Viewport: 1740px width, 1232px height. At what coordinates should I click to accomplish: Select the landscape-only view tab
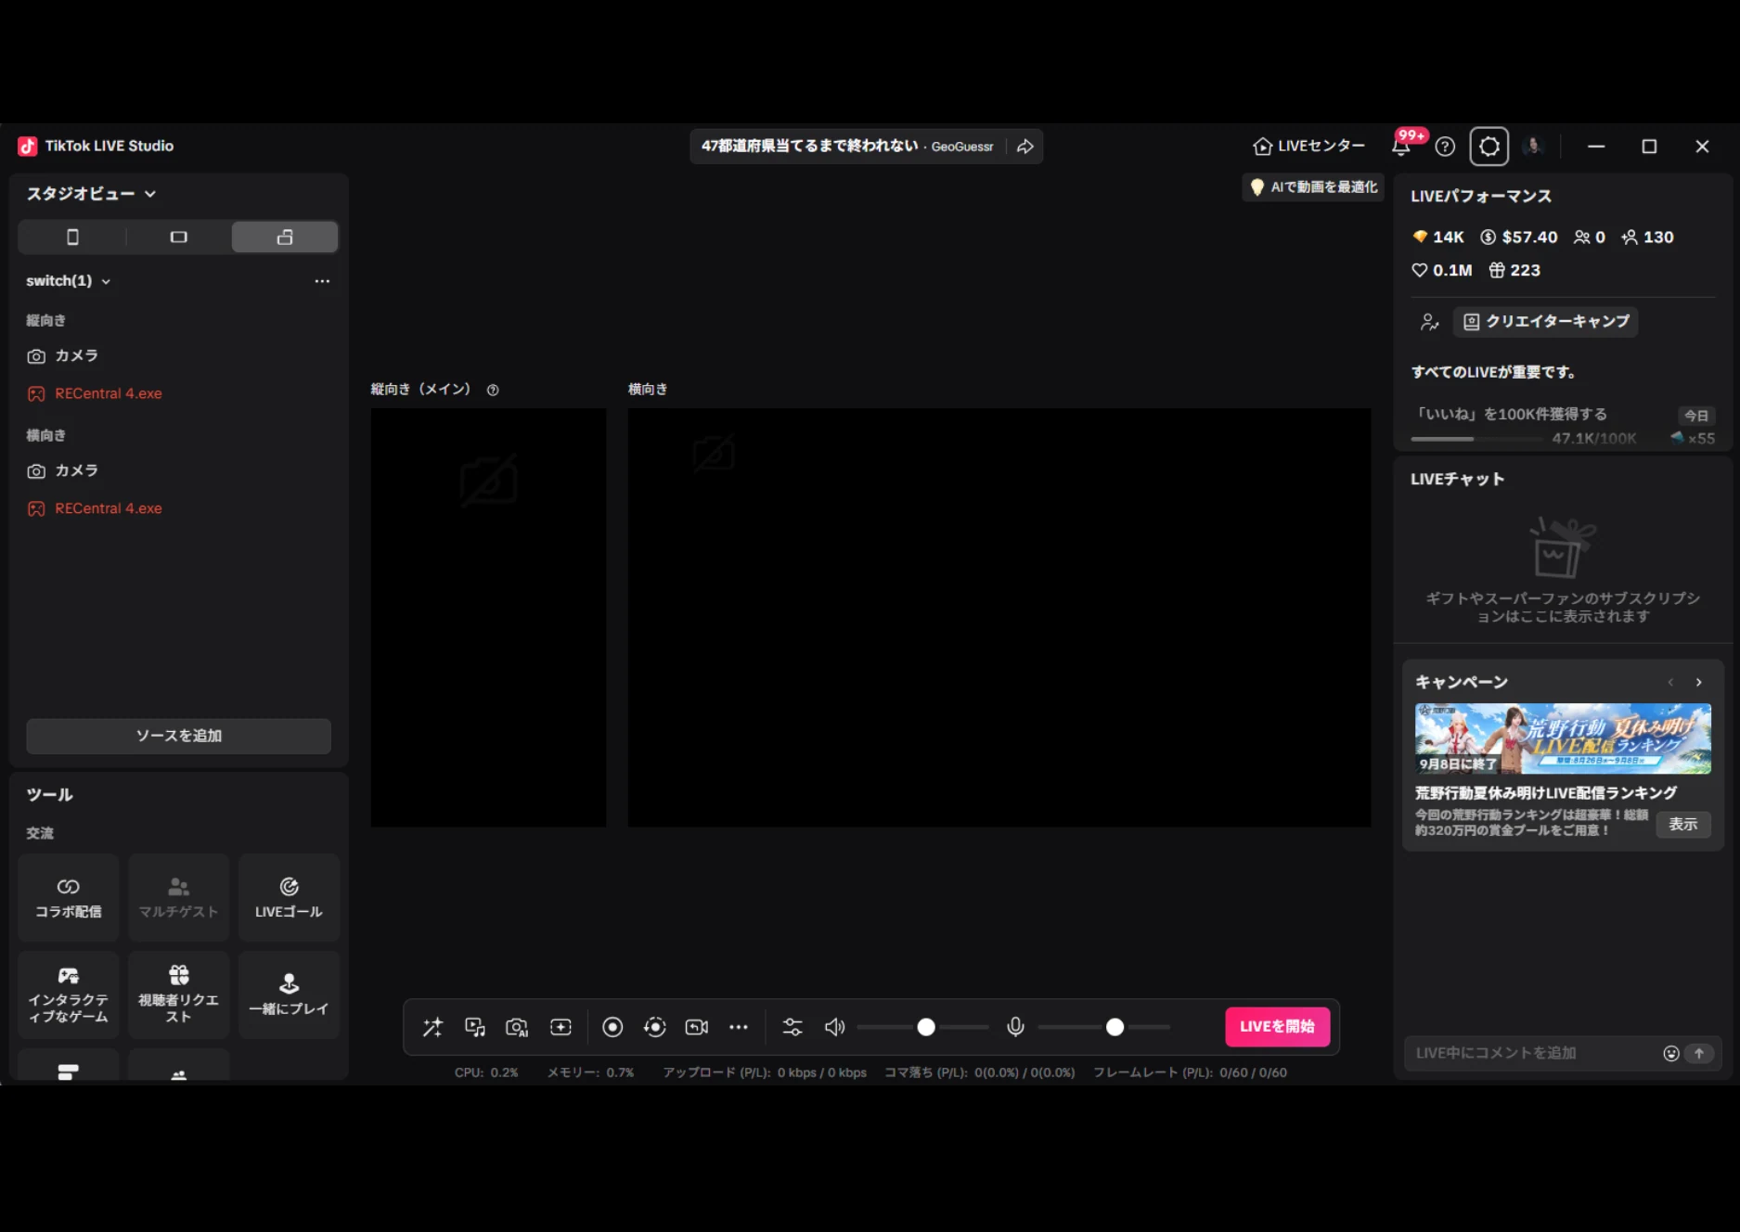point(178,237)
